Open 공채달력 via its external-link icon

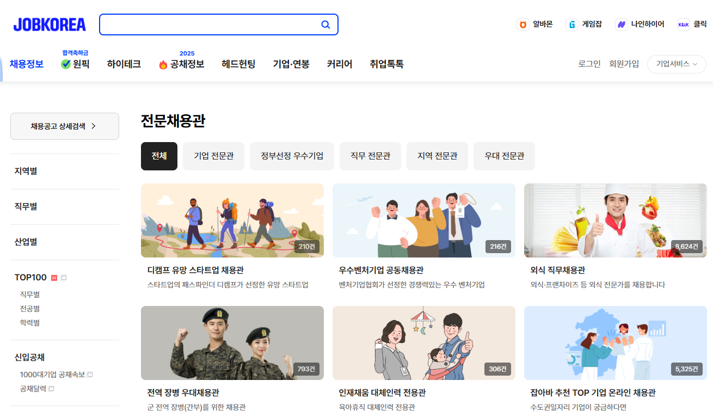(x=51, y=388)
